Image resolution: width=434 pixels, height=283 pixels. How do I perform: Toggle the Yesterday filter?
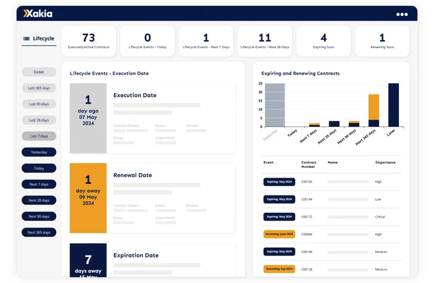coord(39,152)
